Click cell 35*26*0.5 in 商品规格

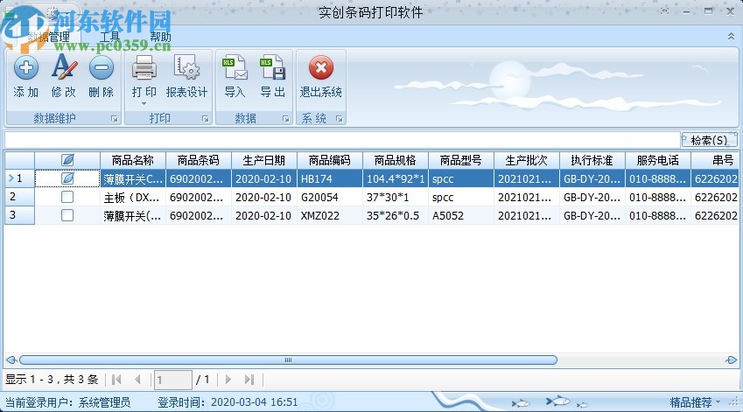coord(396,215)
